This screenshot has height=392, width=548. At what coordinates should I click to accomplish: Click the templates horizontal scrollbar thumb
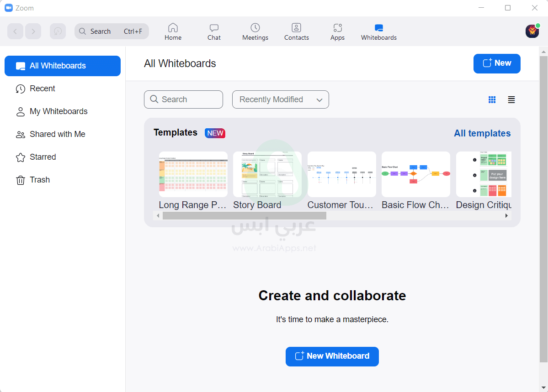point(244,216)
